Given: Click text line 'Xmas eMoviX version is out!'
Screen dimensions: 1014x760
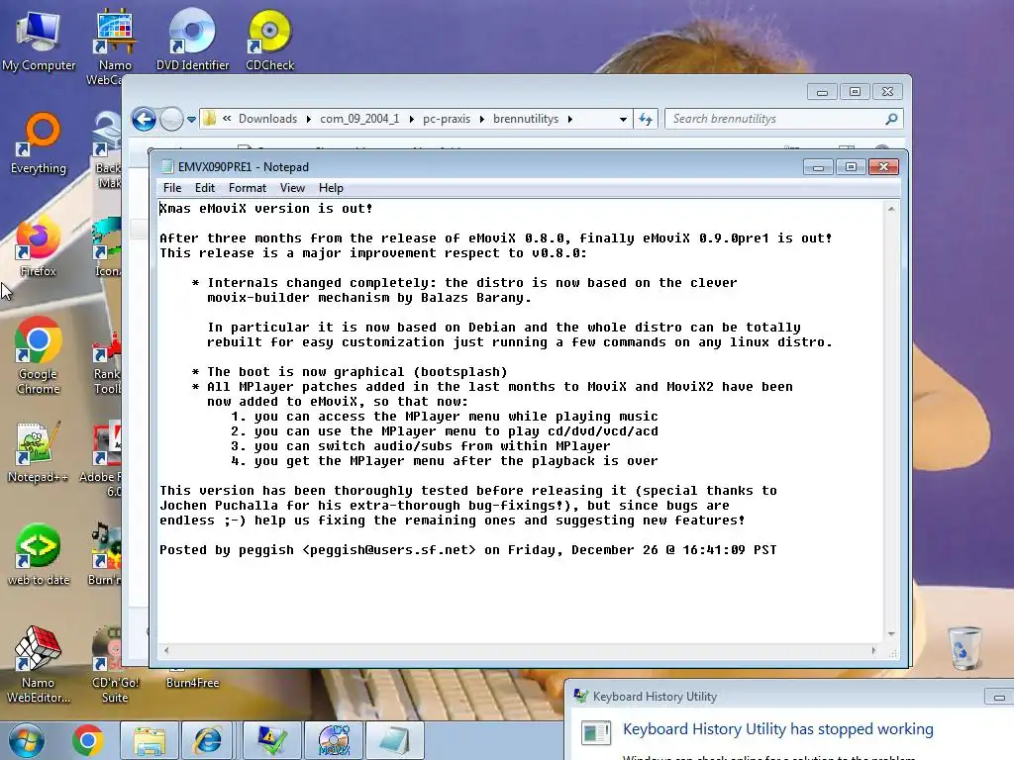Looking at the screenshot, I should [x=265, y=209].
